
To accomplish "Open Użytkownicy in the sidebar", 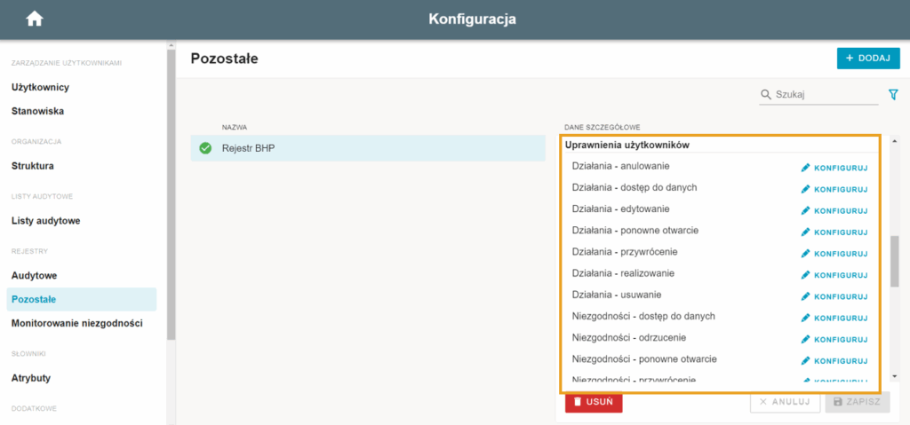I will click(41, 88).
